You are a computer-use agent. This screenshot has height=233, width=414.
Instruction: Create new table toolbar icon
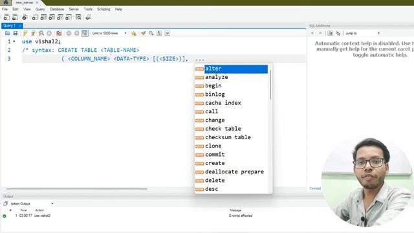click(x=43, y=17)
